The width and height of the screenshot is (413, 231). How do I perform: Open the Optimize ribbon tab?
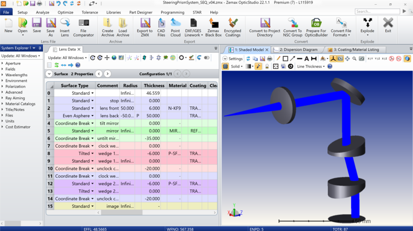[65, 12]
